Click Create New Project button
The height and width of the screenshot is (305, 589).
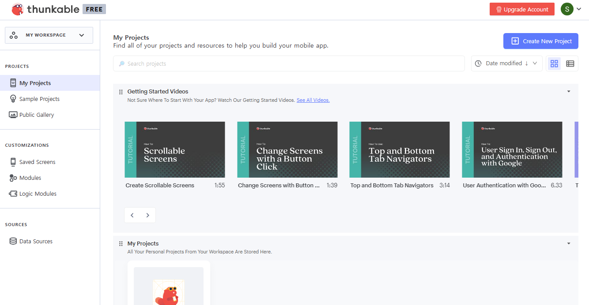click(x=541, y=41)
